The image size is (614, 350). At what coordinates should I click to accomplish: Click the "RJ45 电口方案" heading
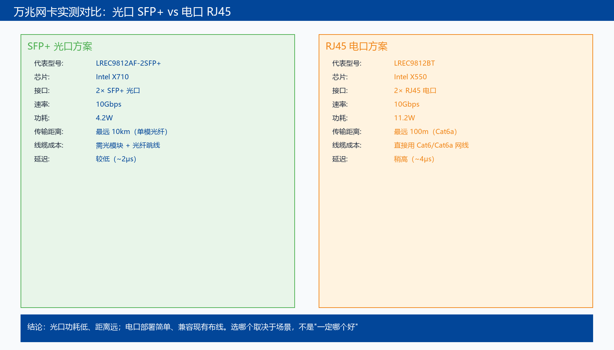[357, 46]
